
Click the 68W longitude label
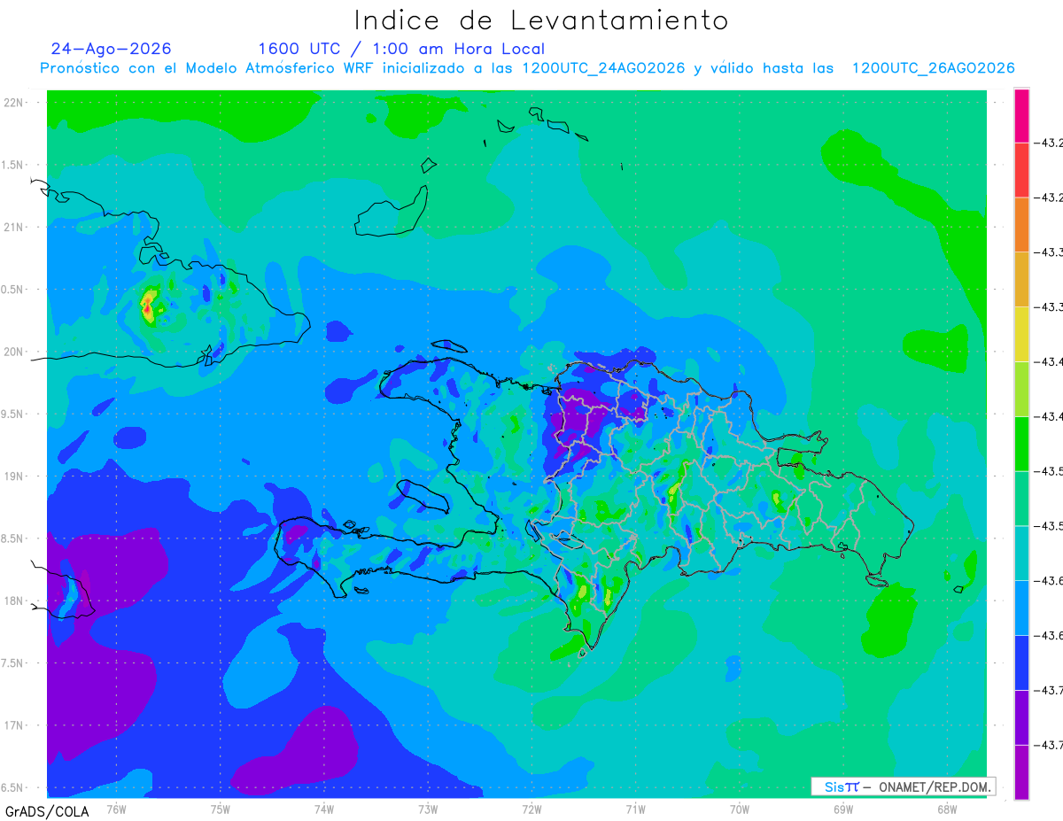pyautogui.click(x=947, y=809)
